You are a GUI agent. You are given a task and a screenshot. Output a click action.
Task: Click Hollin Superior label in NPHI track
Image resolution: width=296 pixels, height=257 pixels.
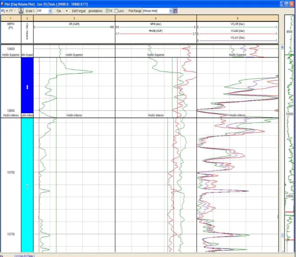click(156, 55)
